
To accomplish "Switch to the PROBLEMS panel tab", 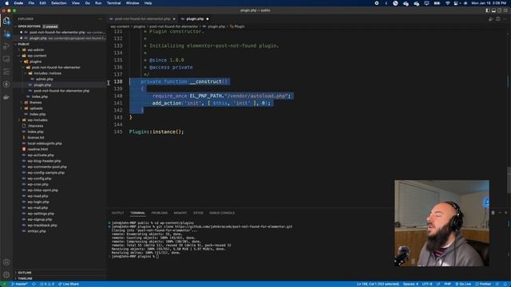I will [160, 213].
